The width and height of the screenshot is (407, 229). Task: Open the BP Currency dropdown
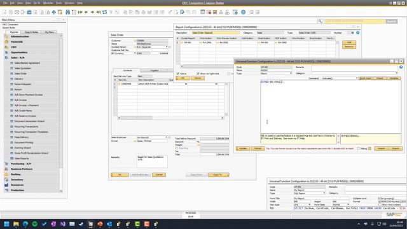(134, 53)
